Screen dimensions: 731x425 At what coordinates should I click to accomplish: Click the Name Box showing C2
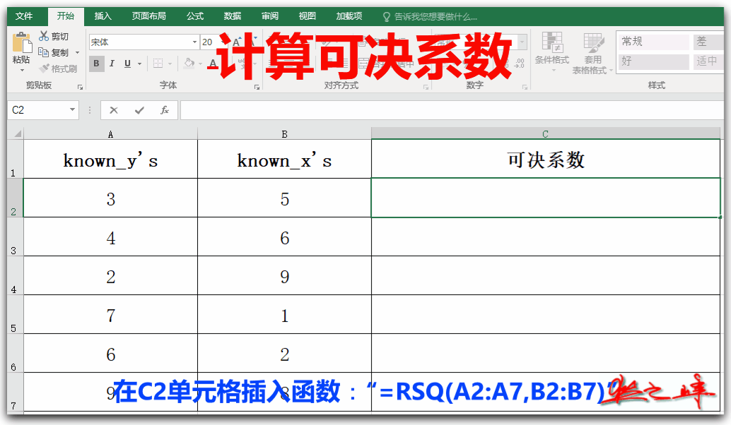pyautogui.click(x=37, y=110)
